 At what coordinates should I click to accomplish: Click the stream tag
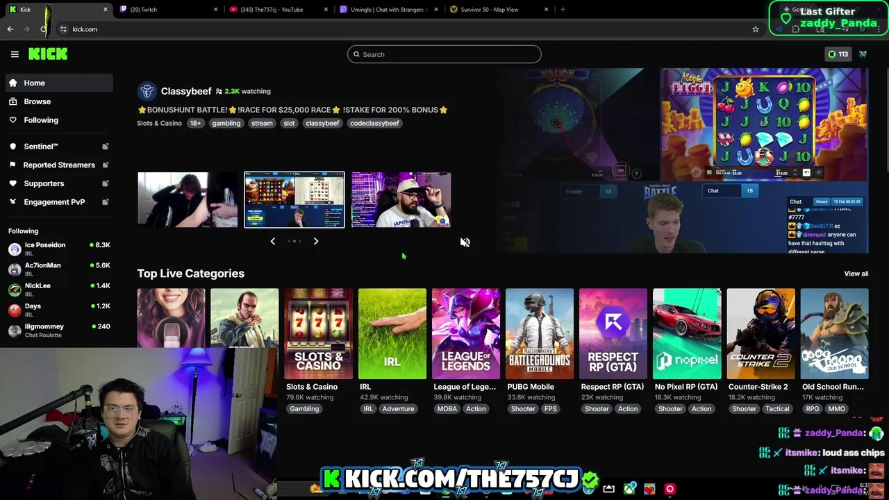coord(262,123)
